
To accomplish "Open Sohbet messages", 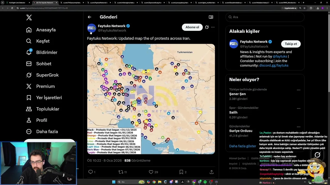I will (39, 64).
